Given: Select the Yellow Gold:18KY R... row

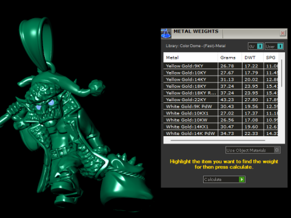Looking at the screenshot, I should tap(221, 93).
